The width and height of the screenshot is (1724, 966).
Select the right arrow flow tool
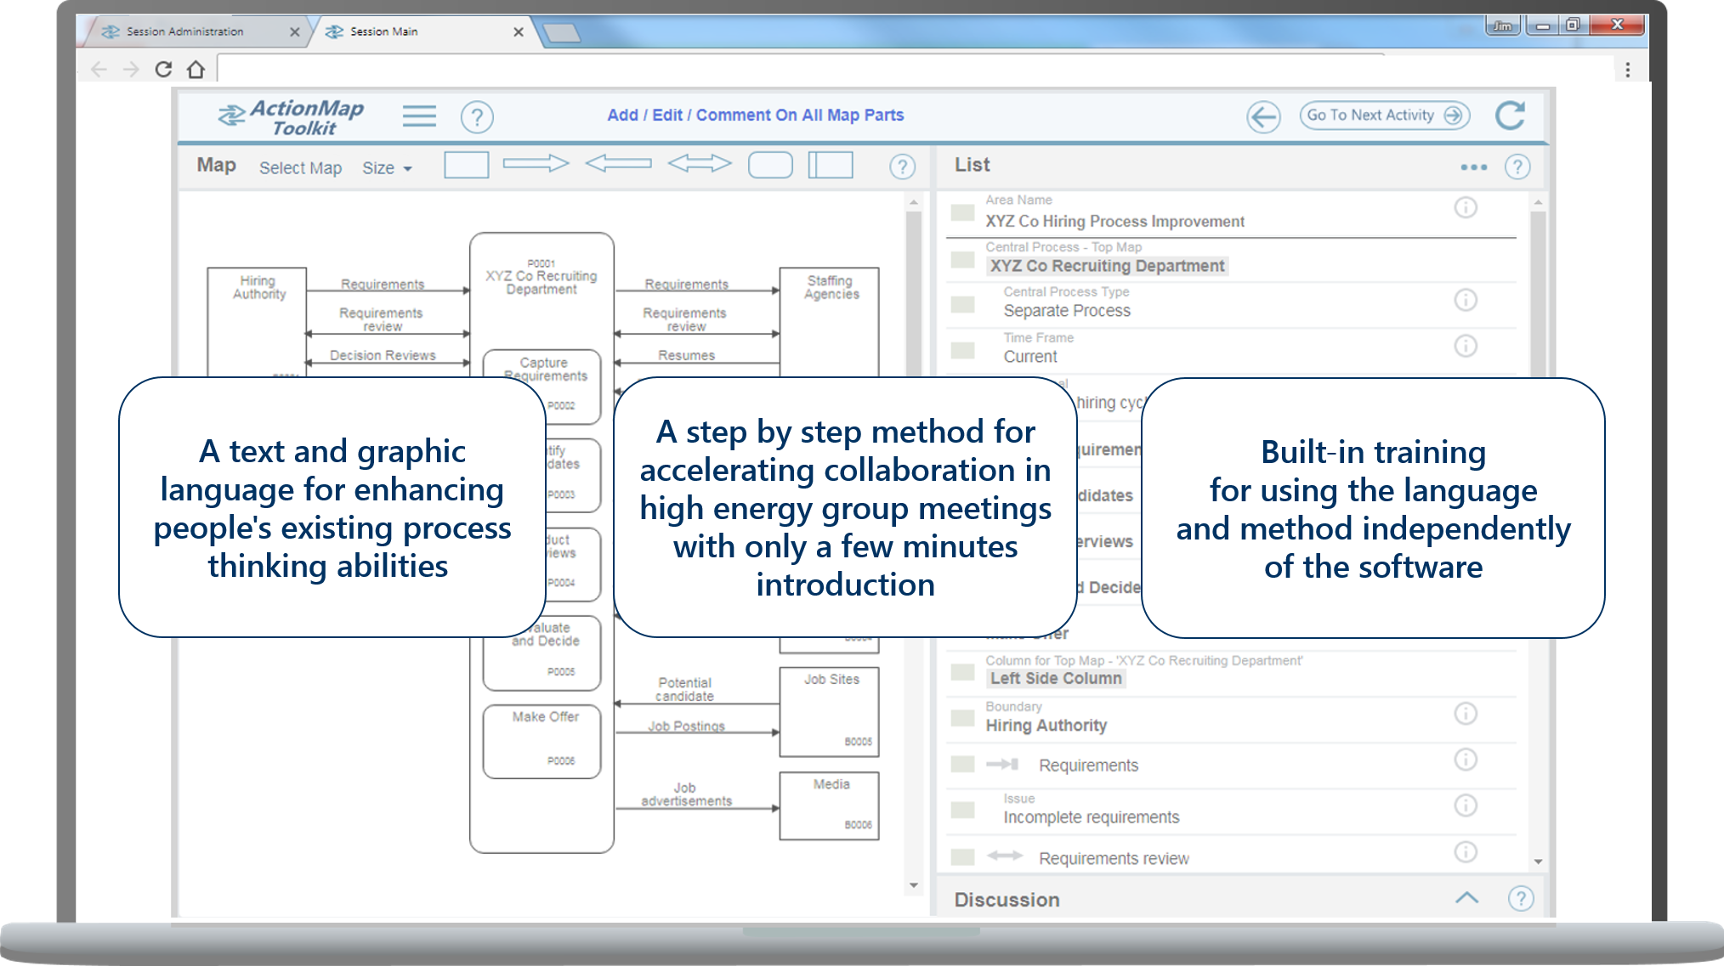[536, 163]
